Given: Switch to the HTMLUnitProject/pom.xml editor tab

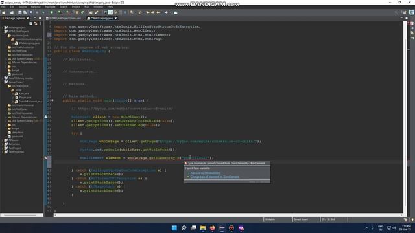Looking at the screenshot, I should coord(64,18).
